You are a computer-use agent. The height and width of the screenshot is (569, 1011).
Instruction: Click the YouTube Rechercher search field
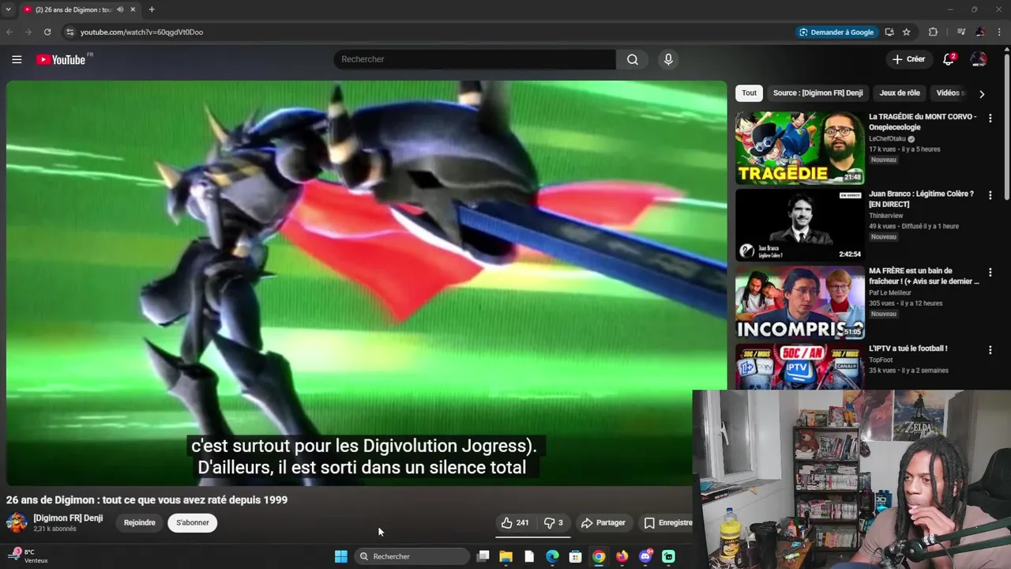click(x=474, y=59)
